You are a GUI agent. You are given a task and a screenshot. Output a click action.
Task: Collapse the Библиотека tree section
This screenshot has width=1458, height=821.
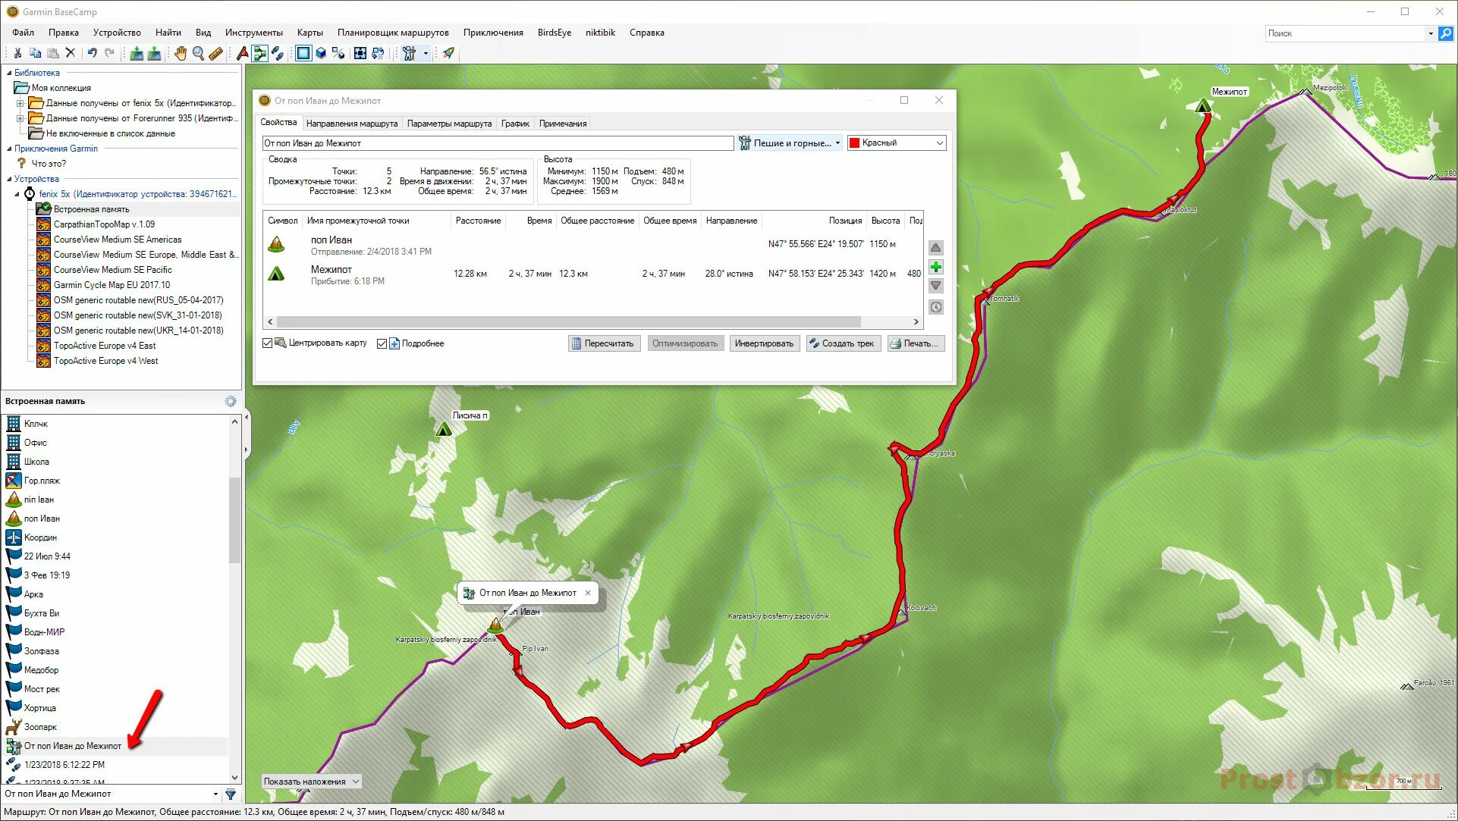coord(9,73)
